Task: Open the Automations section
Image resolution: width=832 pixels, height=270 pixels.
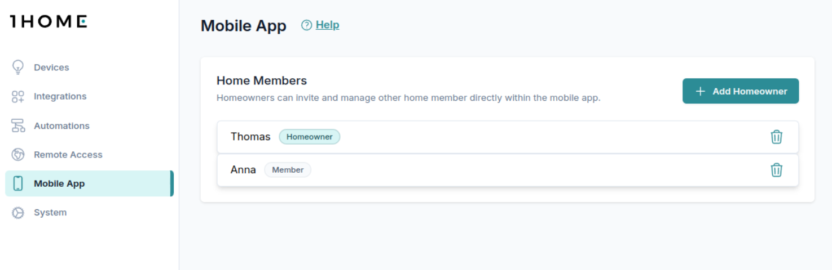Action: (61, 126)
